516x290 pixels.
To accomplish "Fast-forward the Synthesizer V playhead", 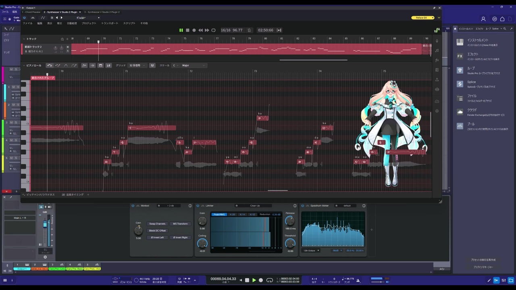I will click(x=207, y=30).
